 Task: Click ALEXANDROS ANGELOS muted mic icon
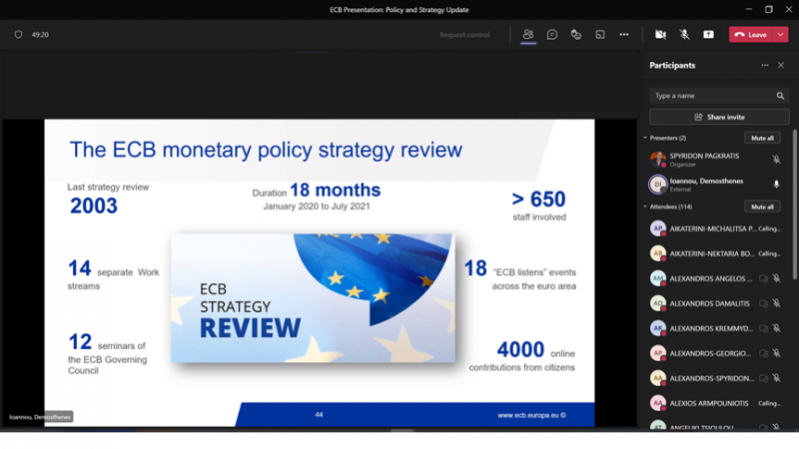[776, 278]
